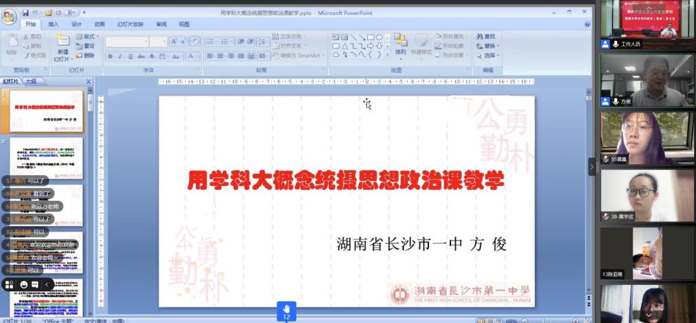This screenshot has width=696, height=323.
Task: Click the 查找 find icon
Action: 485,36
